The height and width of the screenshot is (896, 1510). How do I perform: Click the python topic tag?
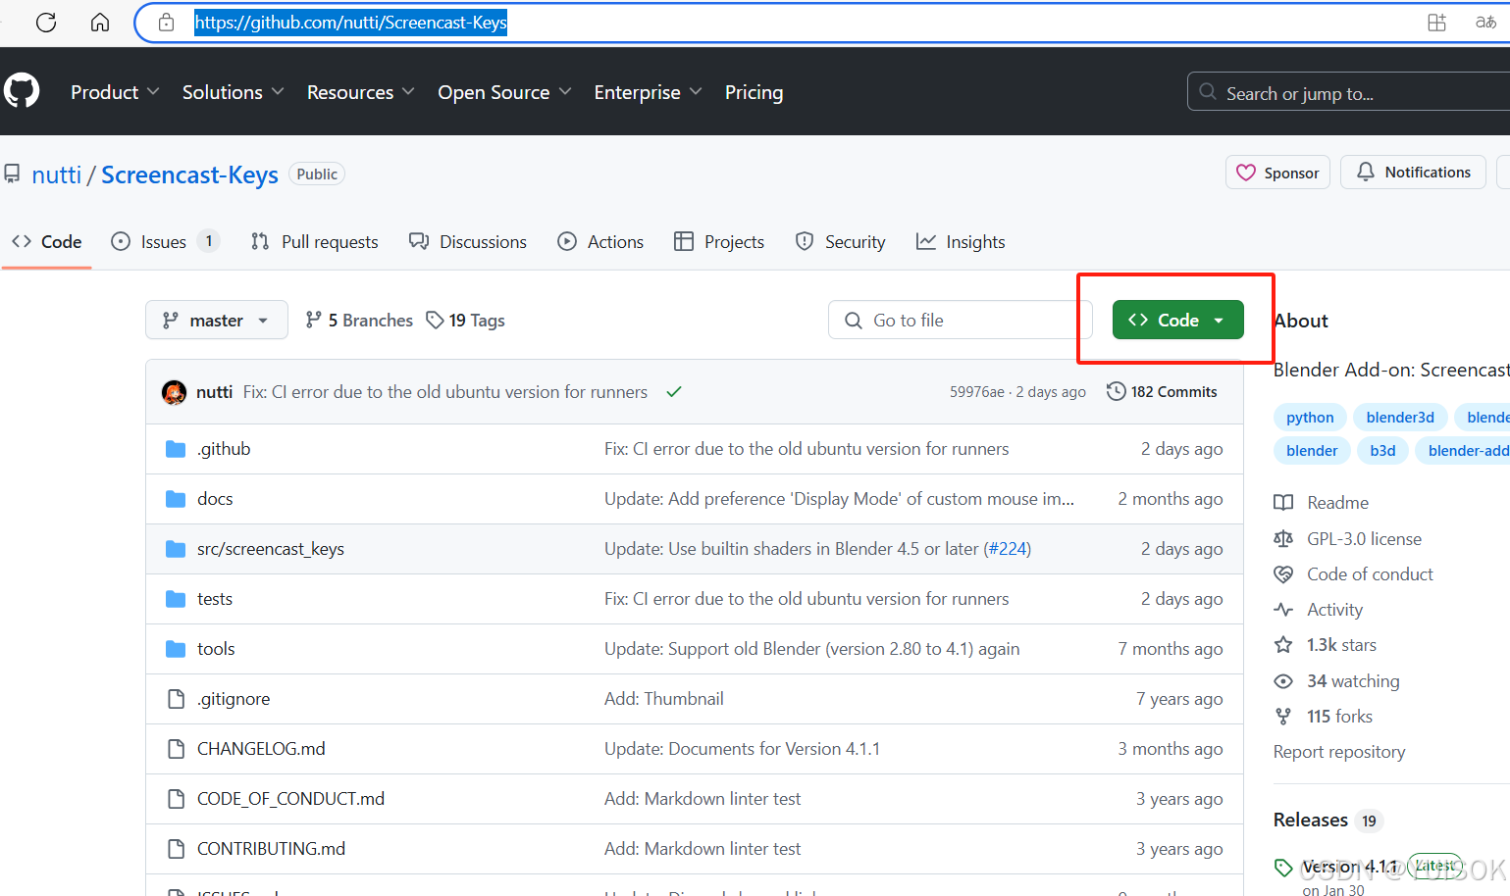pos(1310,418)
